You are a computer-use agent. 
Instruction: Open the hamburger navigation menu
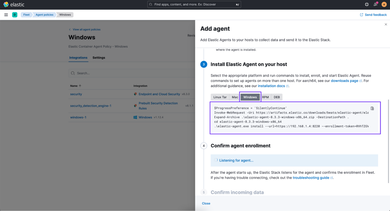click(6, 15)
